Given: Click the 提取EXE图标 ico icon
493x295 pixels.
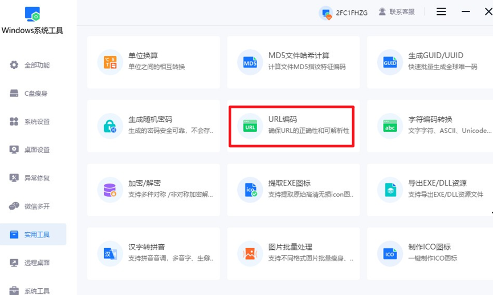Looking at the screenshot, I should pos(250,190).
